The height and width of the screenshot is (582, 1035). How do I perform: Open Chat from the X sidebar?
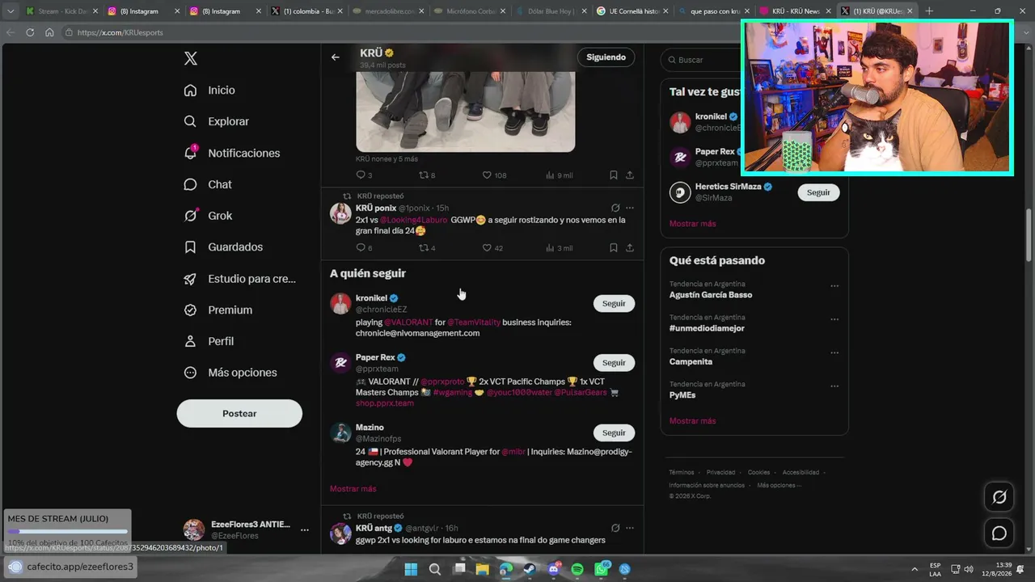click(208, 184)
